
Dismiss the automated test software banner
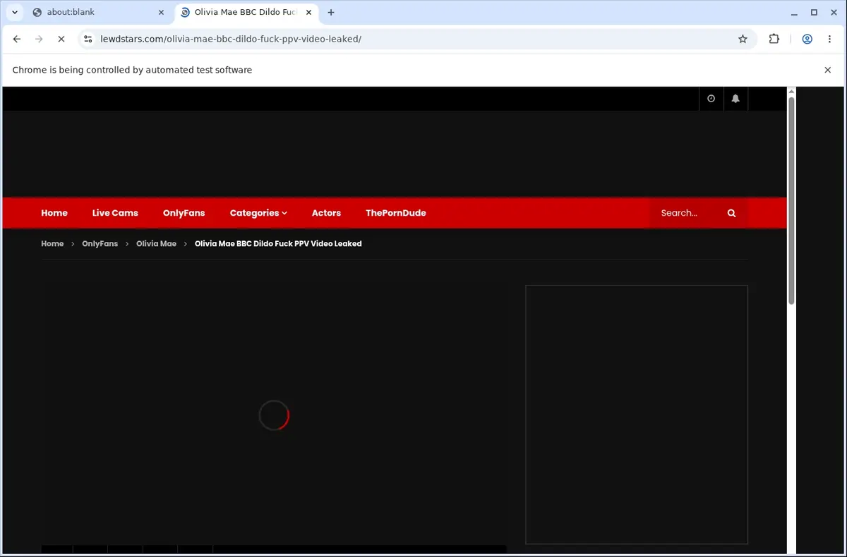[x=828, y=70]
